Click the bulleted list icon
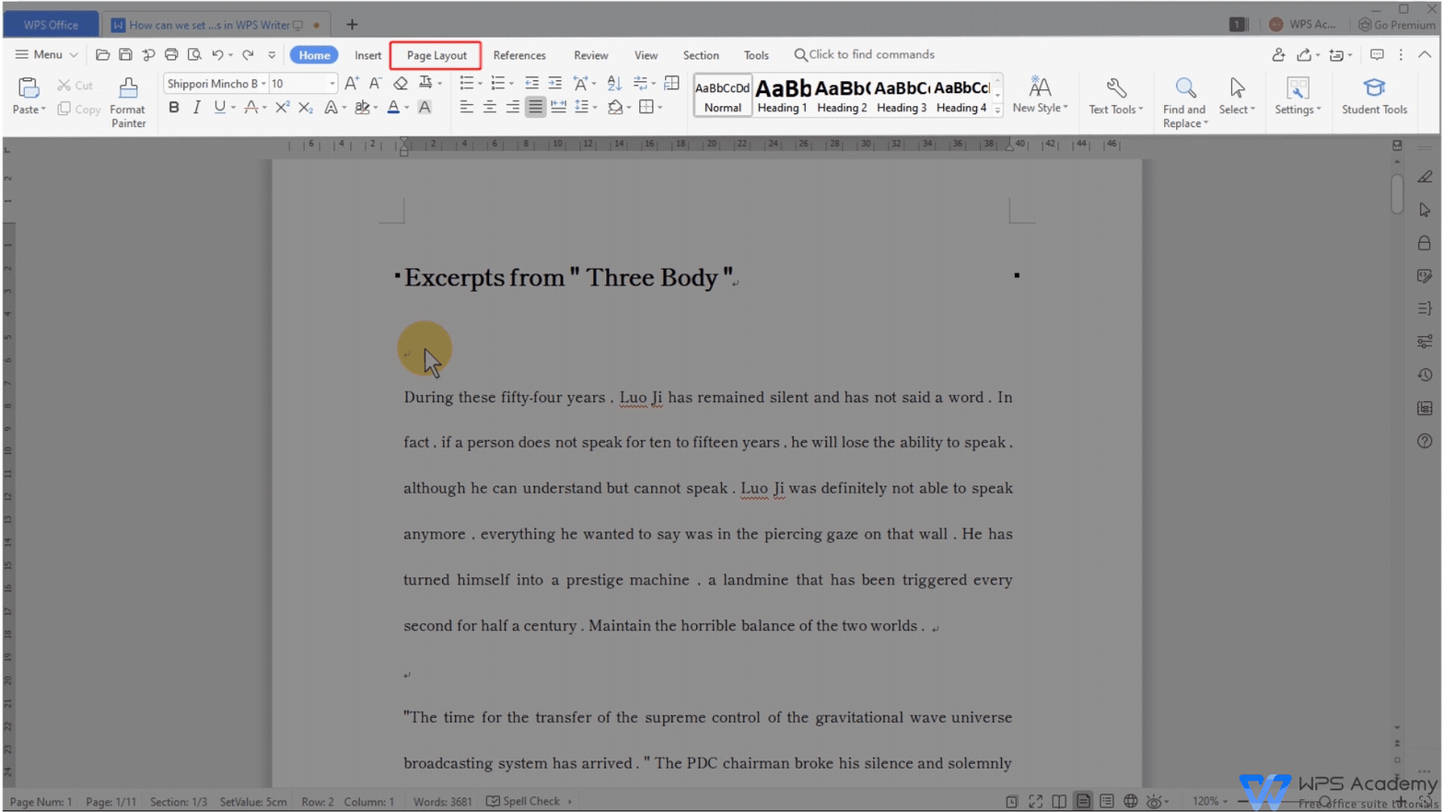 coord(467,84)
